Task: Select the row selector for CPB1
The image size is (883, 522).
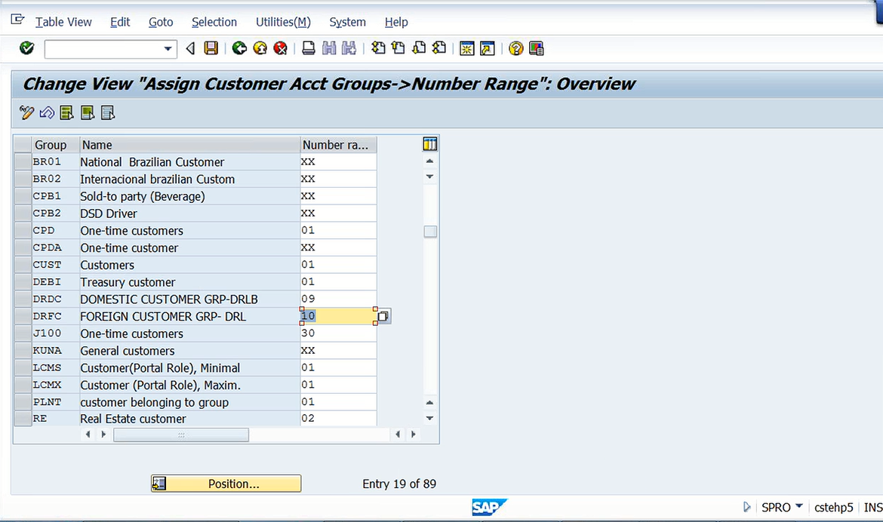Action: [23, 196]
